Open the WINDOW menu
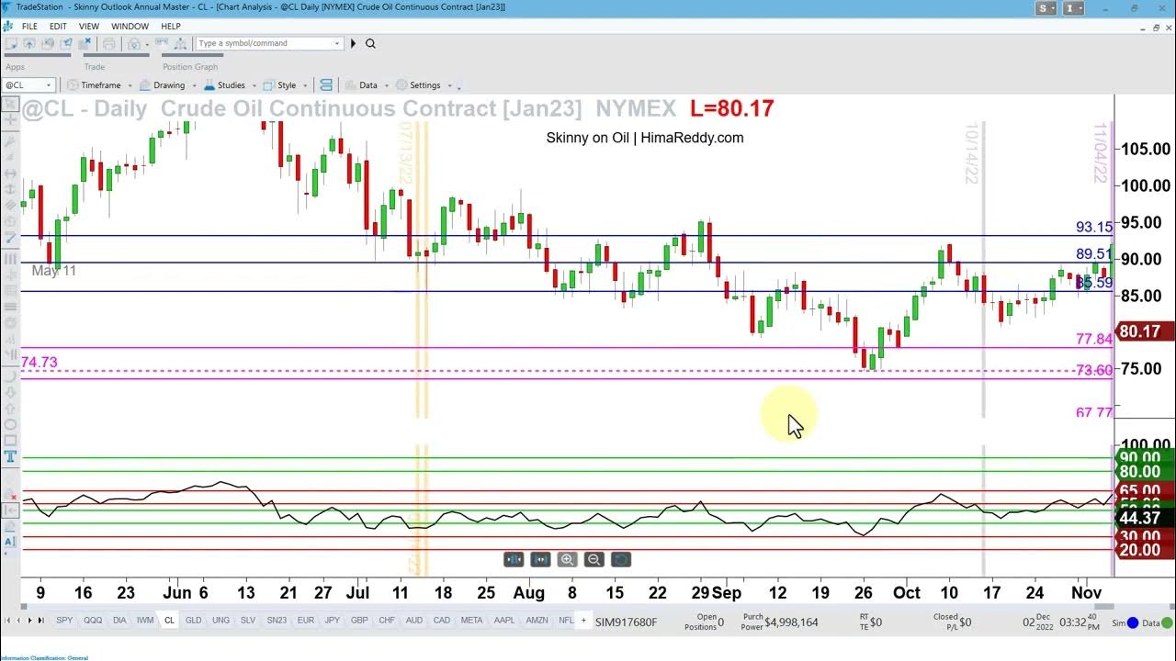Image resolution: width=1176 pixels, height=661 pixels. coord(130,27)
